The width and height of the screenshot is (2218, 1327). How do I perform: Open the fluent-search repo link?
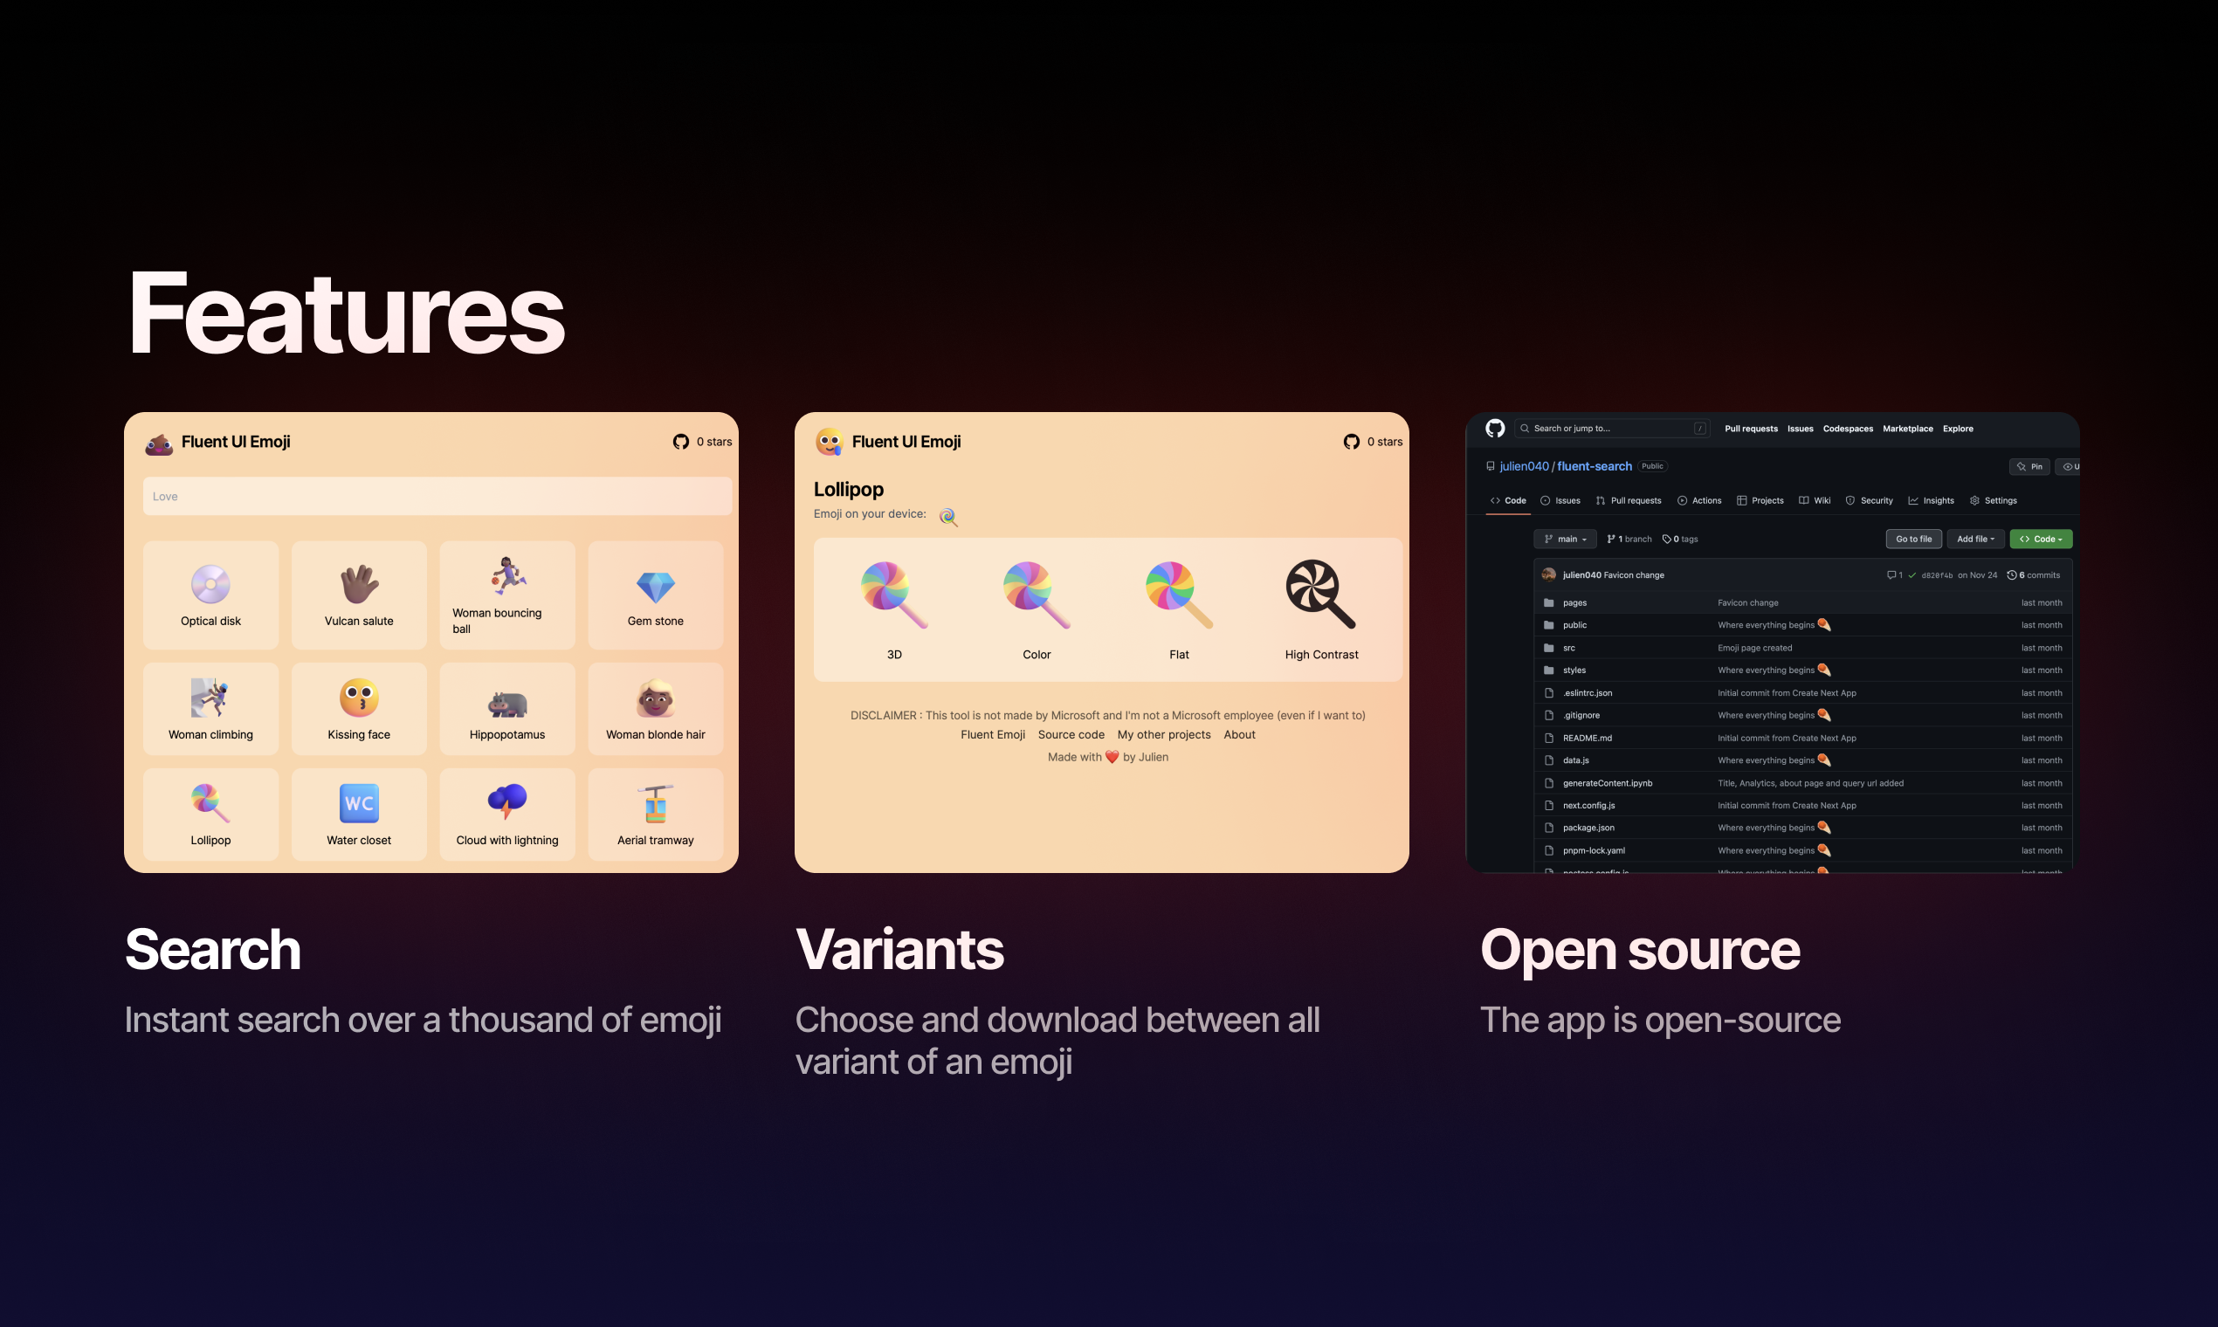1594,466
